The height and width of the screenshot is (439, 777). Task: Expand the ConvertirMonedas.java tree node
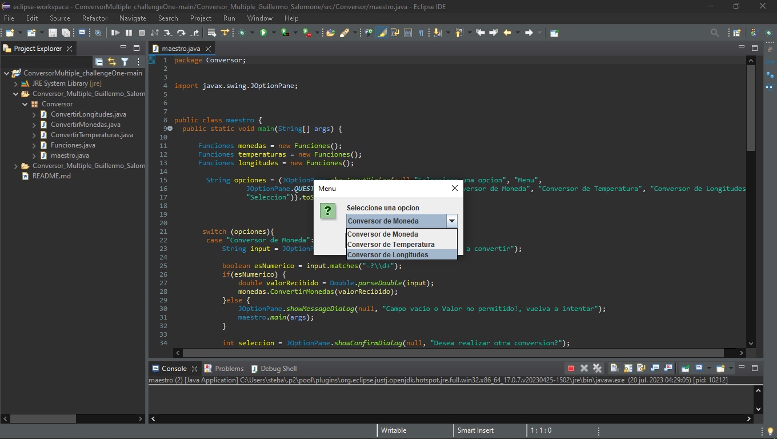click(34, 125)
